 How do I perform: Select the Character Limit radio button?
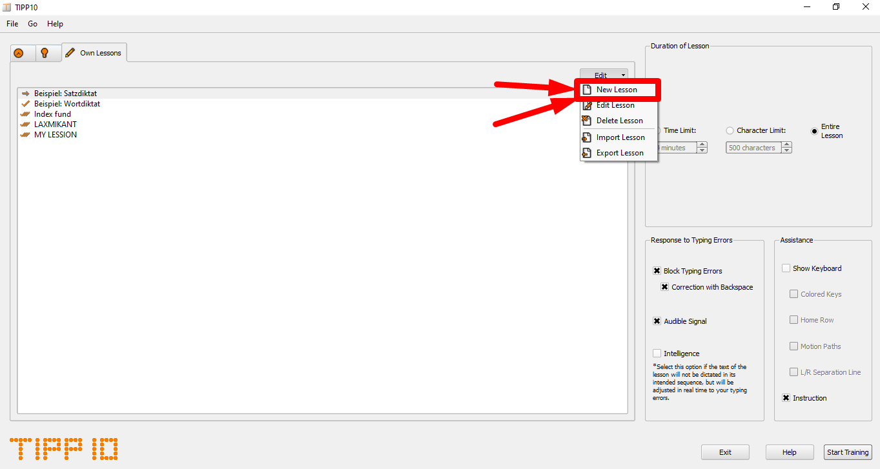coord(730,130)
